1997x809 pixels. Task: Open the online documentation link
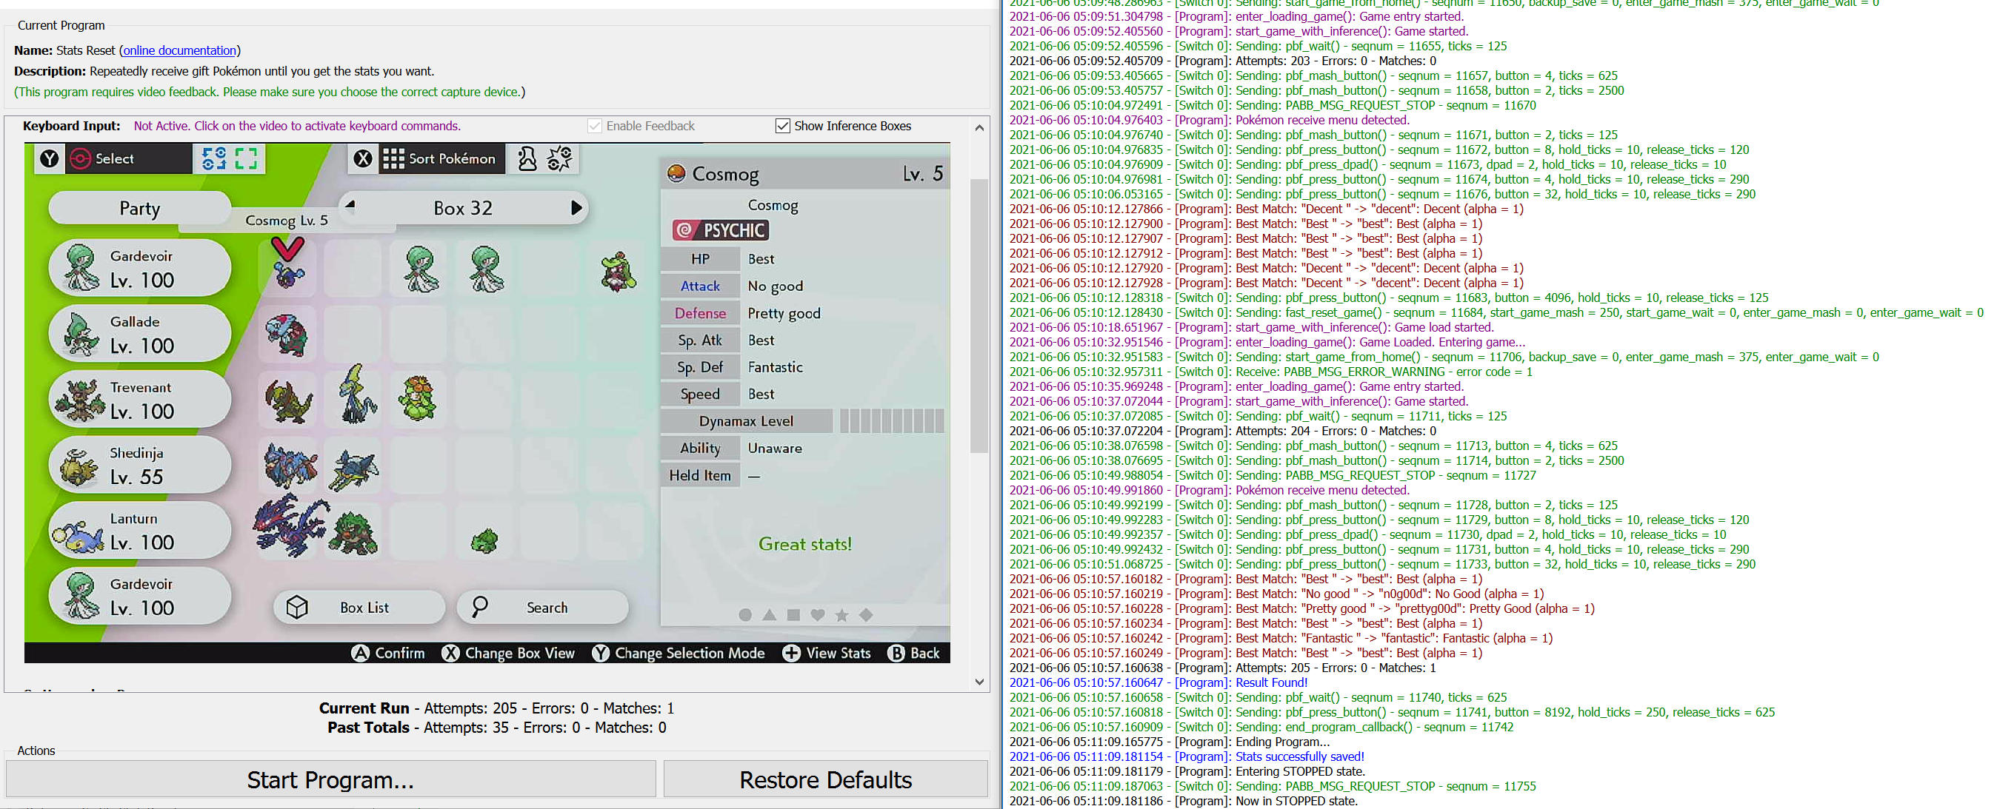[179, 50]
